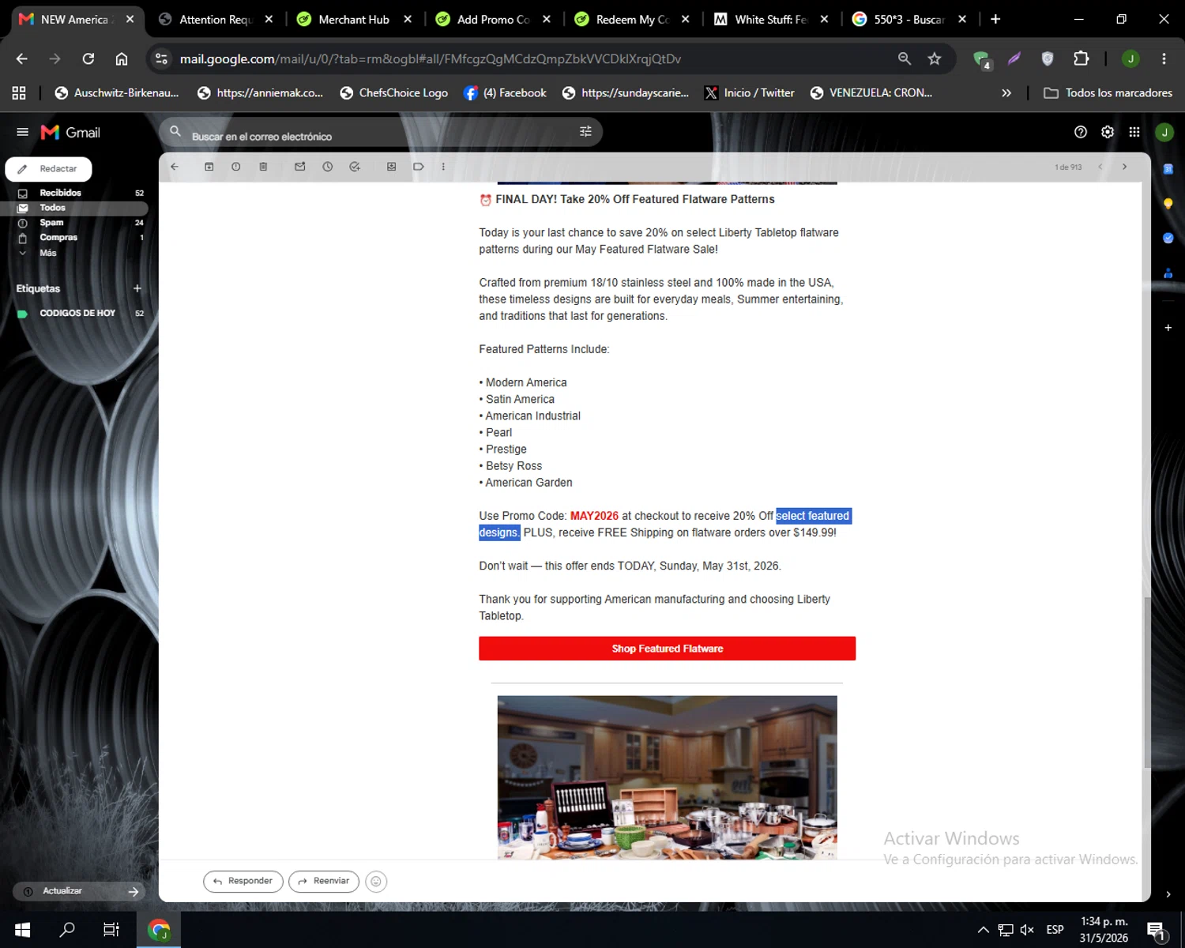Open Google apps grid

tap(1134, 132)
